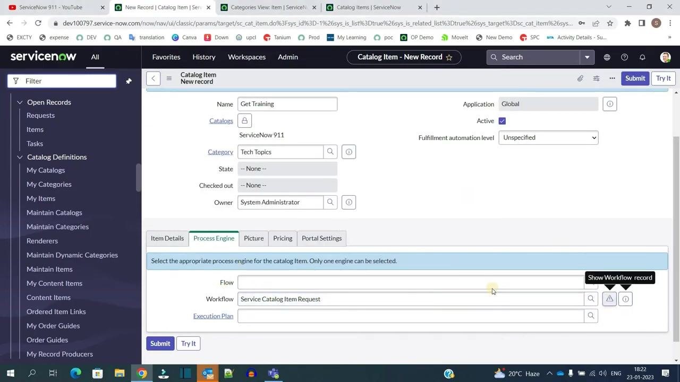
Task: Open Order Guides in navigator
Action: tap(47, 340)
